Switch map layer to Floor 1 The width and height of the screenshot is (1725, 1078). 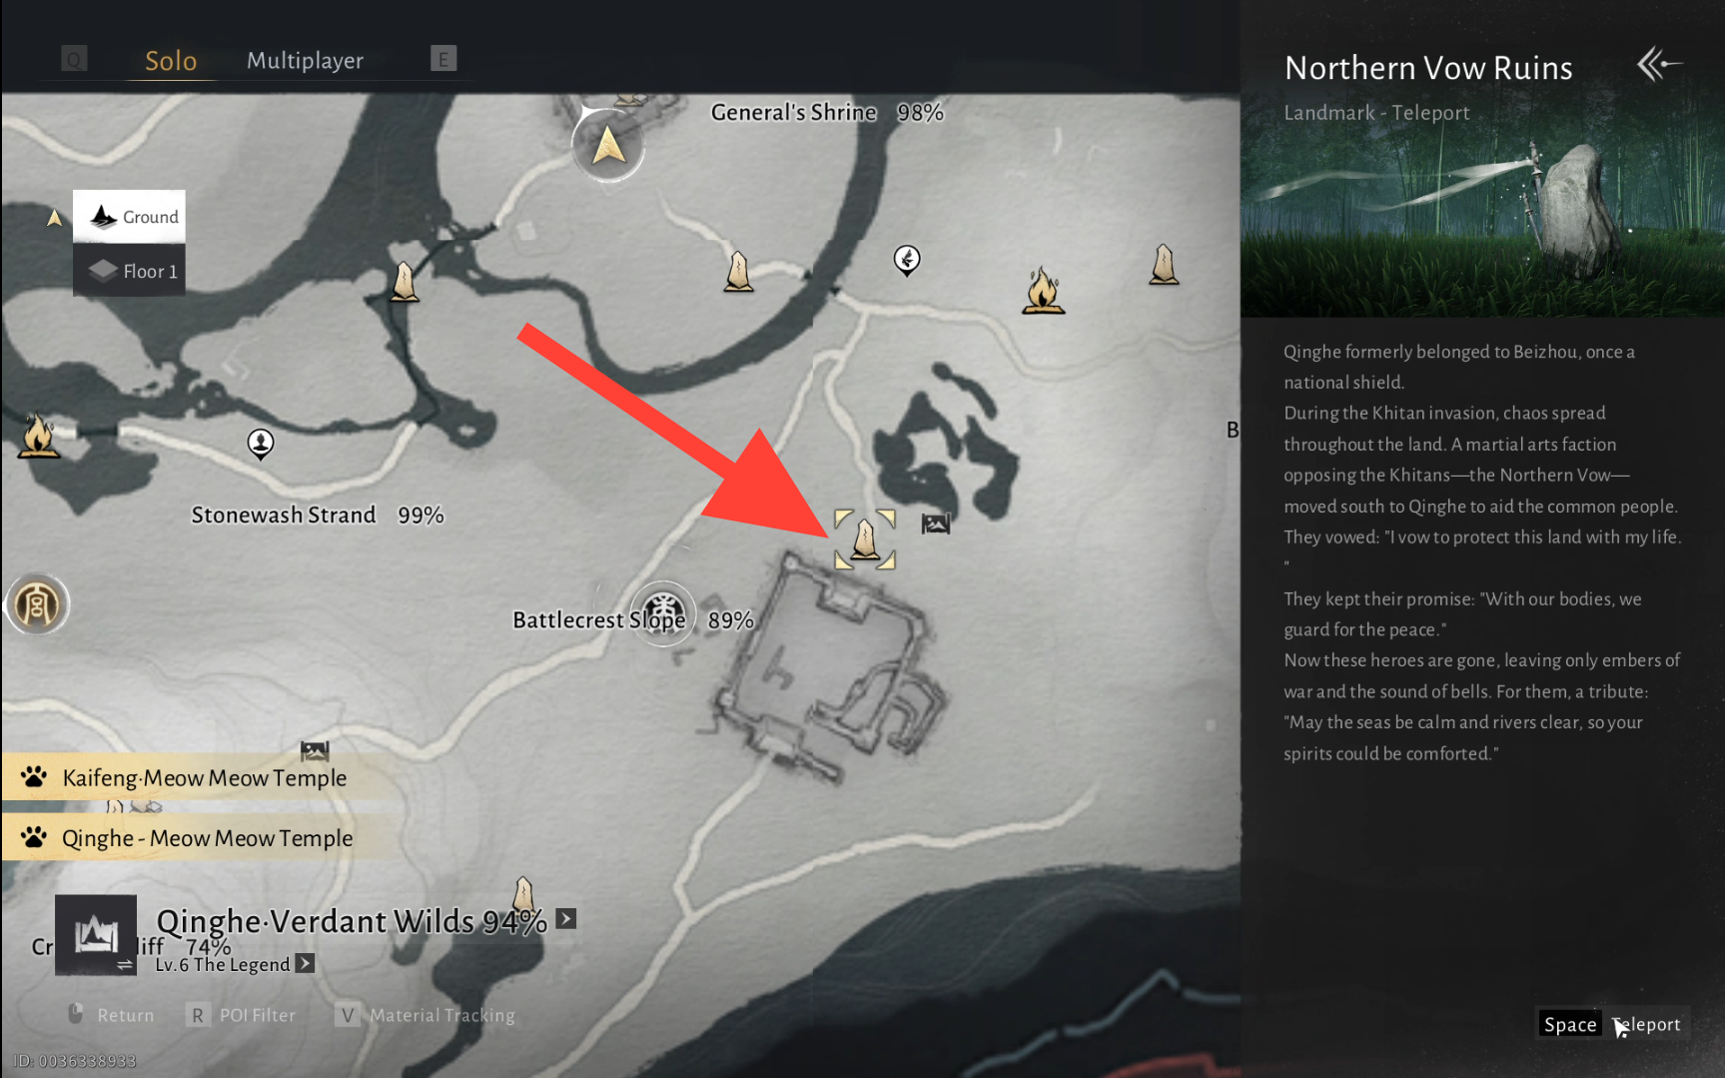[x=130, y=271]
